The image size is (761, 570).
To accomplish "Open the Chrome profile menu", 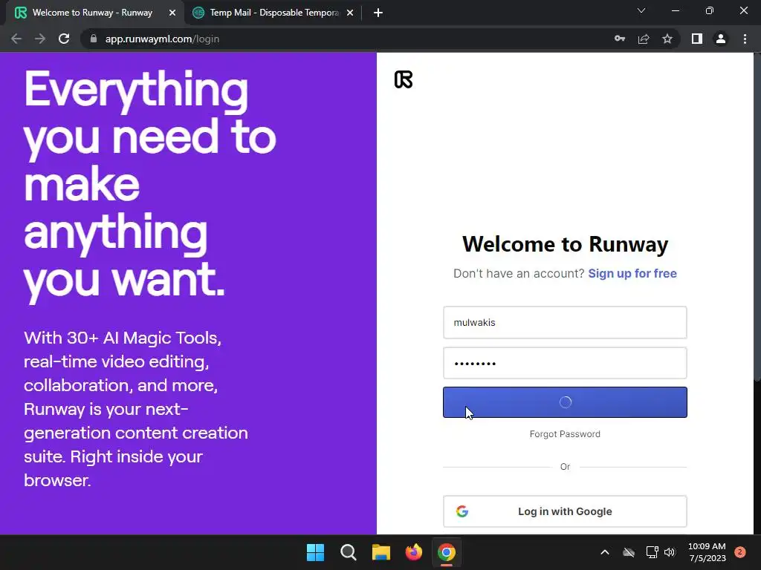I will (x=721, y=39).
